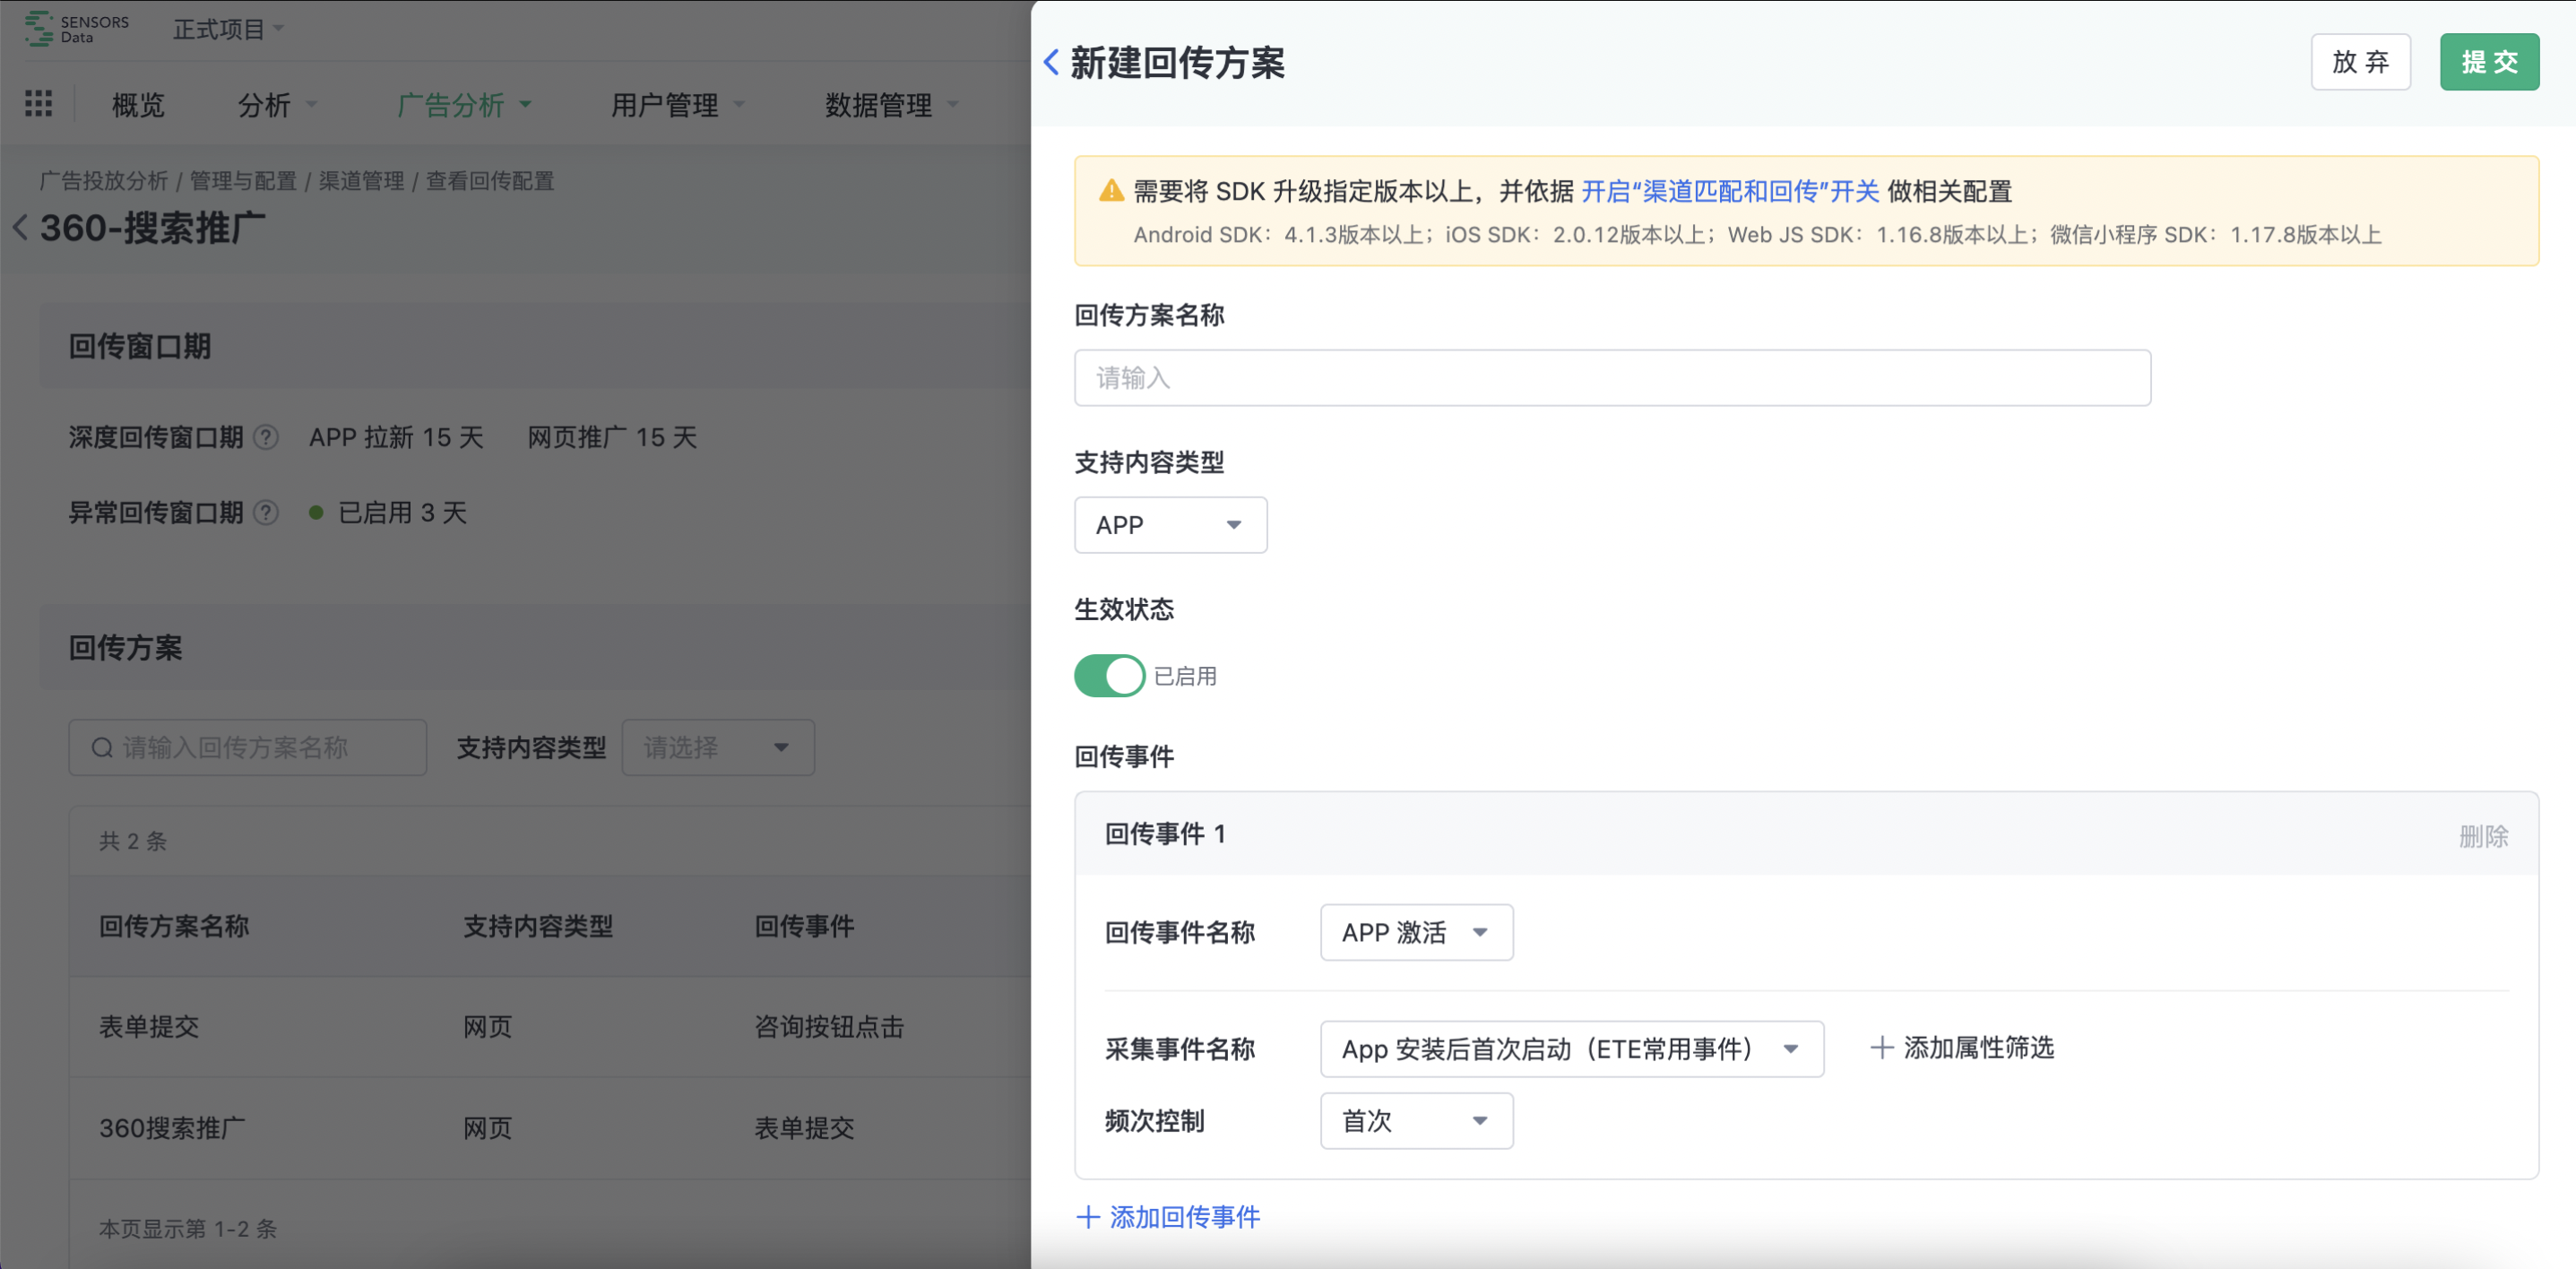Screen dimensions: 2576x1269
Task: Click the 共 2 条 count text
Action: pyautogui.click(x=133, y=841)
